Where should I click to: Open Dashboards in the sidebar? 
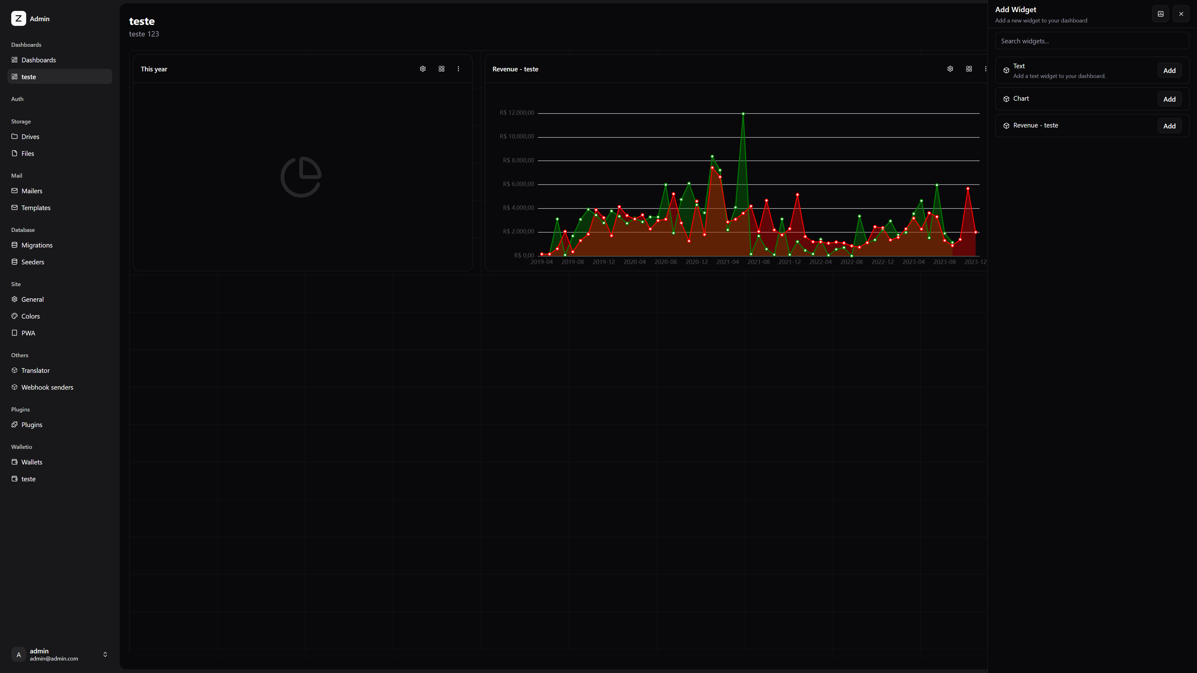pos(60,60)
